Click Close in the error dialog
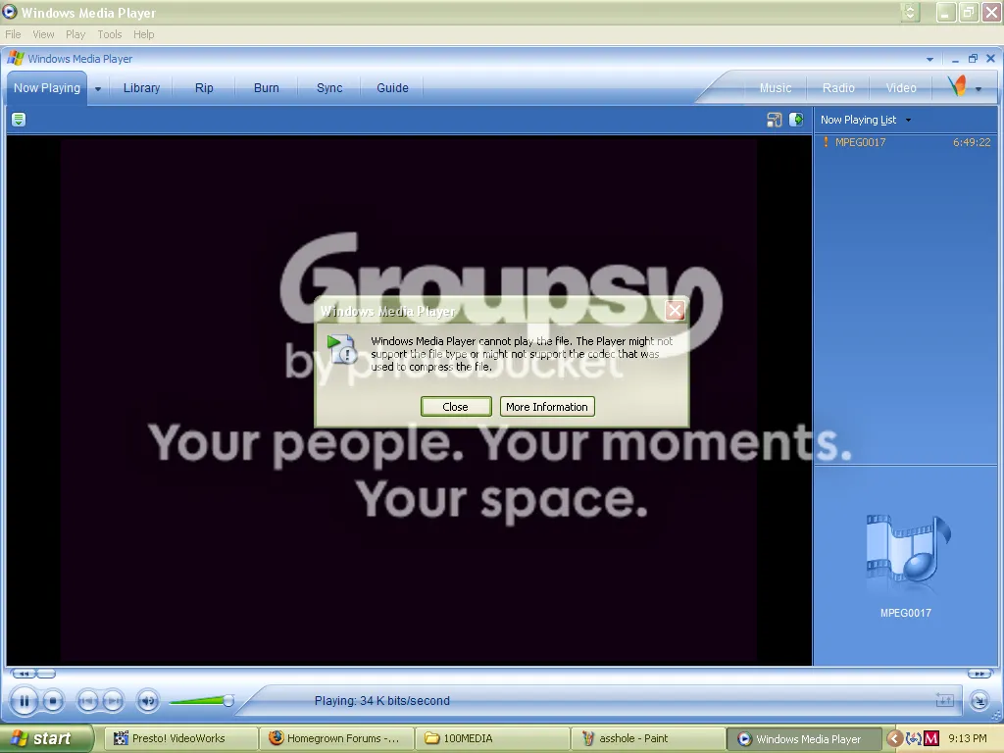The image size is (1004, 753). 456,407
